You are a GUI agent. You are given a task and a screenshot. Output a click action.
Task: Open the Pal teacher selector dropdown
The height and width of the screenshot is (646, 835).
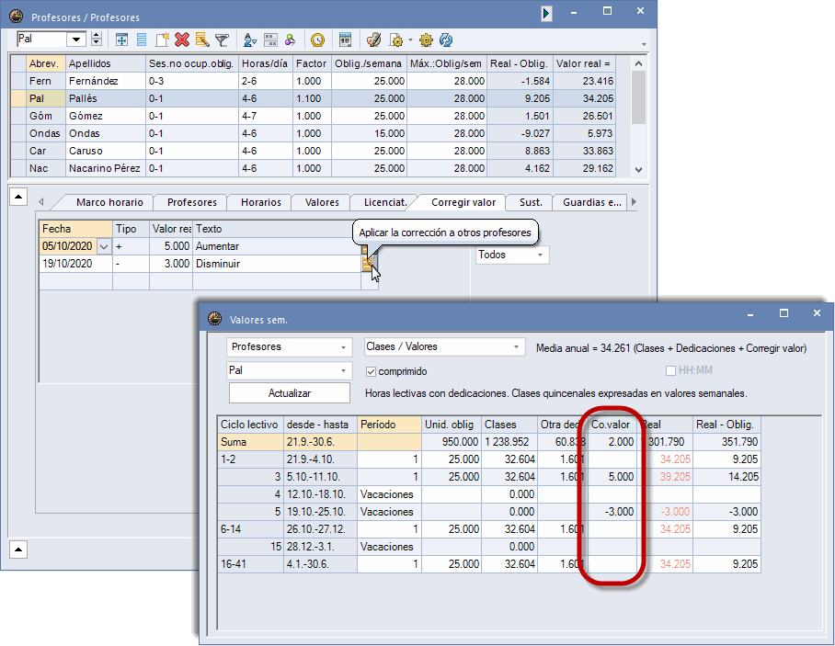coord(76,39)
